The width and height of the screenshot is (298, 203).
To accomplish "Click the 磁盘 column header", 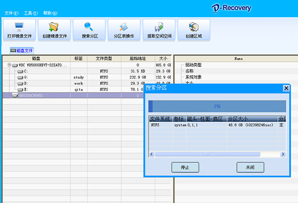I will (x=36, y=58).
